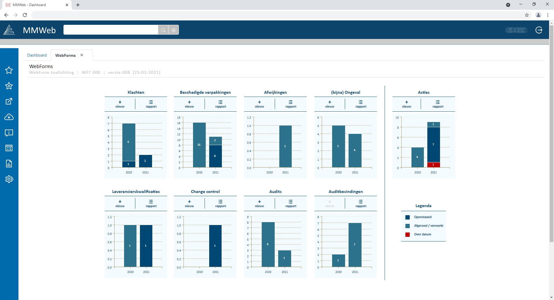The width and height of the screenshot is (554, 300).
Task: Log out using the top-right exit icon
Action: point(539,30)
